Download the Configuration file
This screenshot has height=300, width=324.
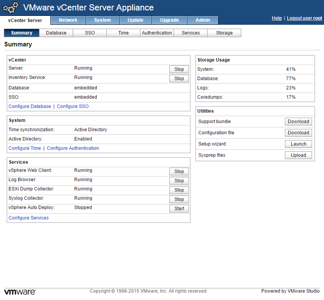click(298, 133)
